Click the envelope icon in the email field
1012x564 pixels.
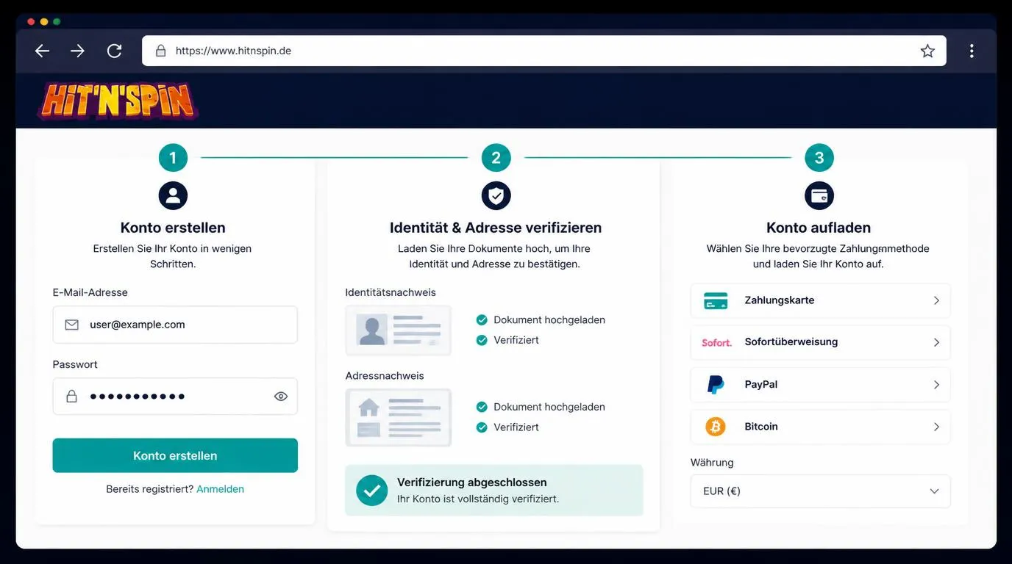click(71, 325)
